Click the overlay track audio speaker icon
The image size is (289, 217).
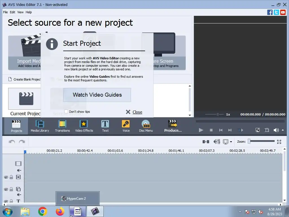[x=19, y=195]
